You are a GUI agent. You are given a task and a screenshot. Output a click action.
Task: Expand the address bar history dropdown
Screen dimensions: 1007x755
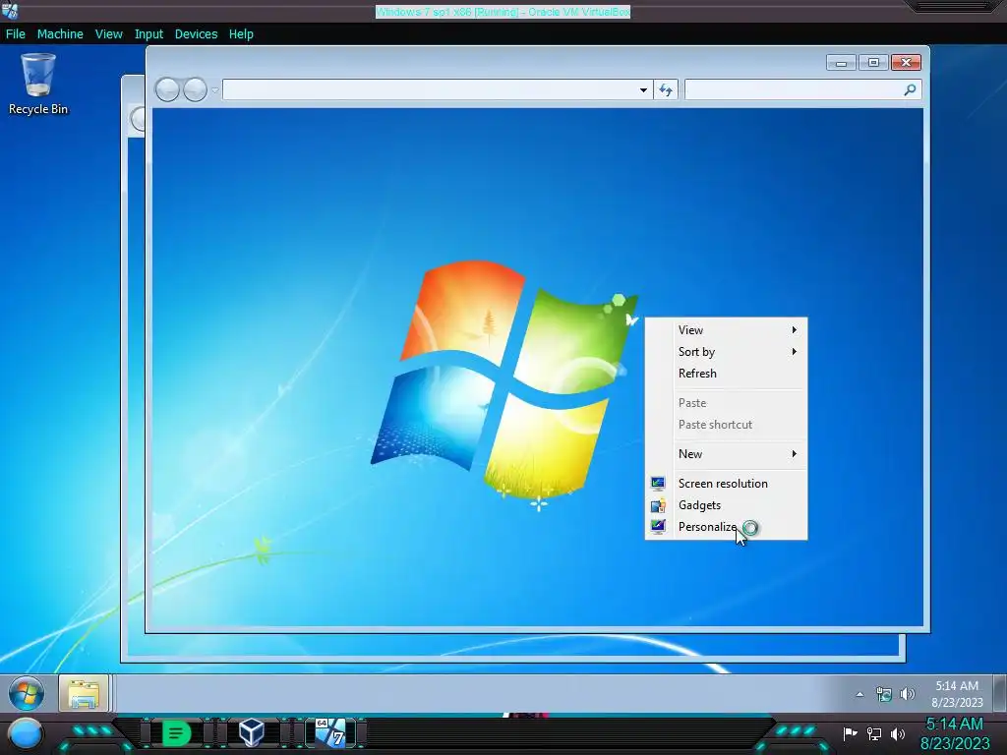[643, 89]
